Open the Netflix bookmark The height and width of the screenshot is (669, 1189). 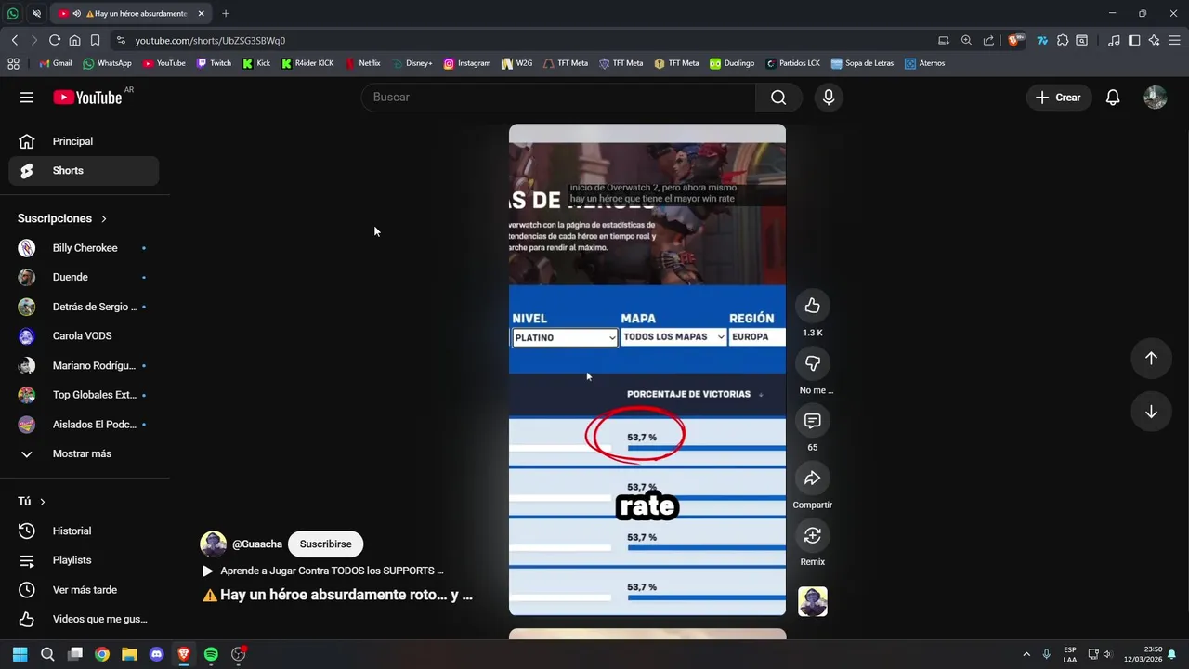[362, 63]
